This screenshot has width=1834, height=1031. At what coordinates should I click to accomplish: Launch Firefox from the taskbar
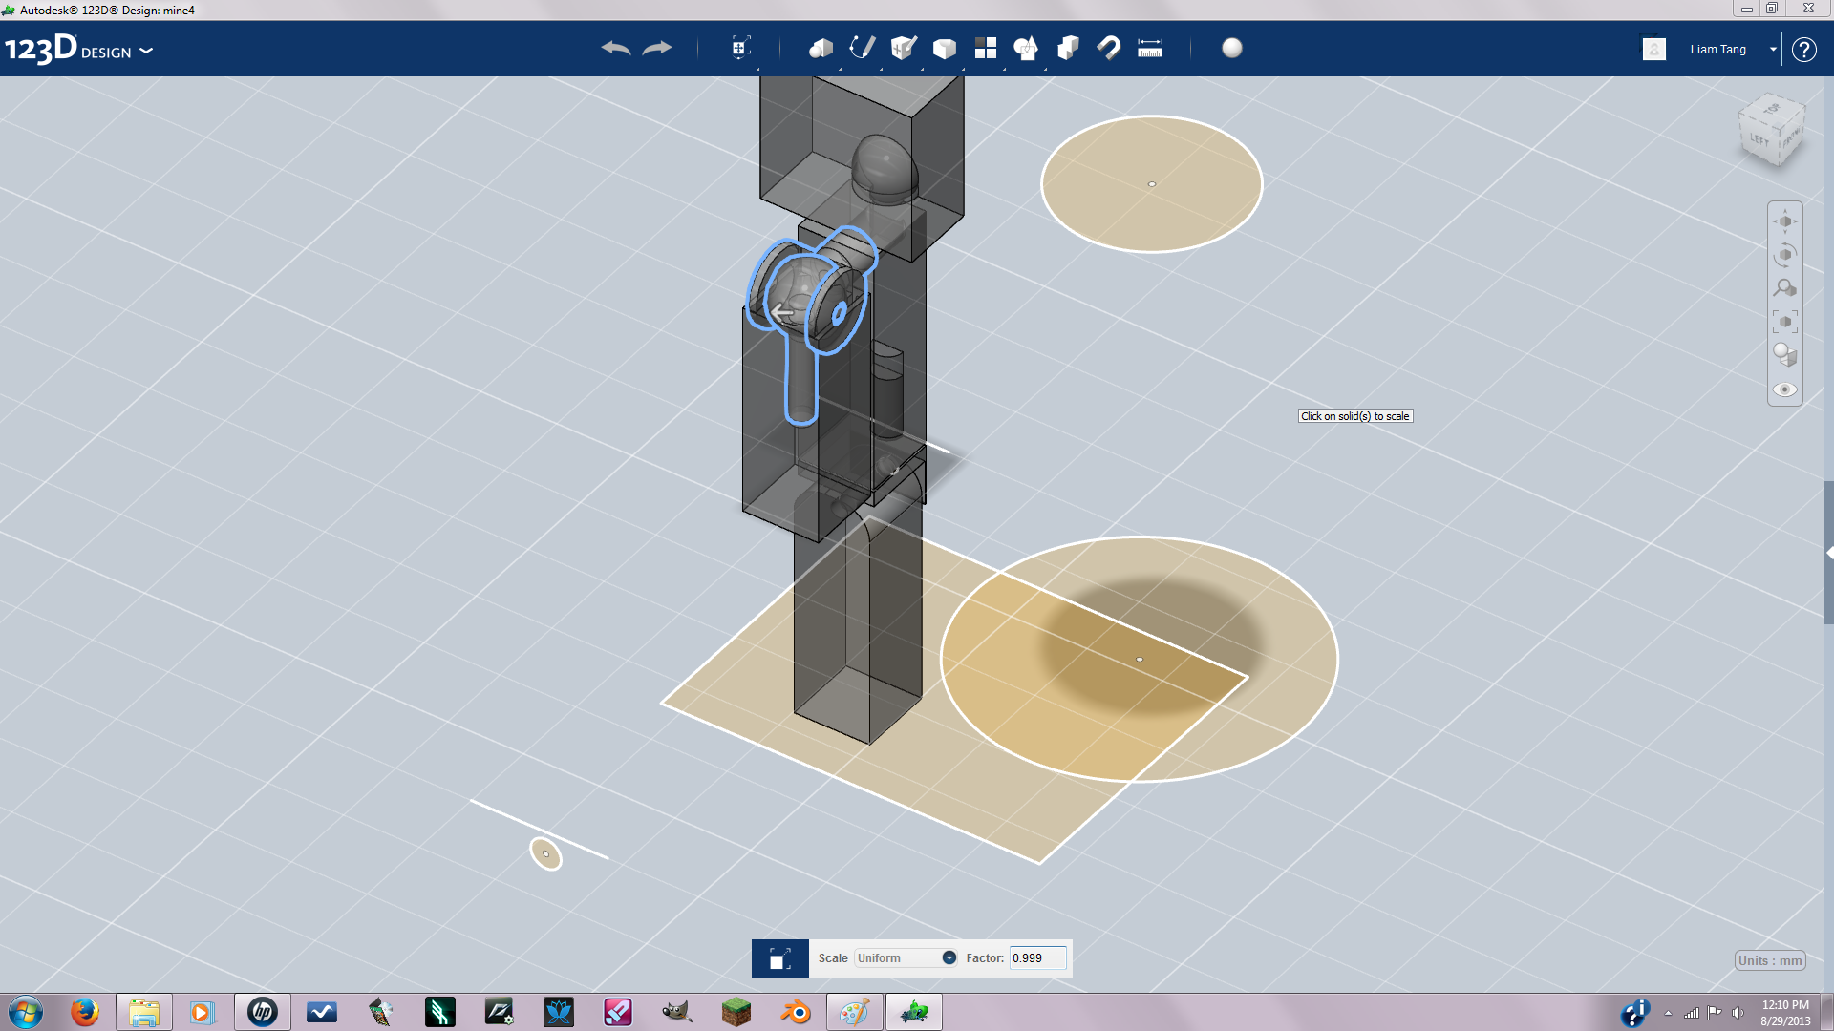coord(85,1012)
